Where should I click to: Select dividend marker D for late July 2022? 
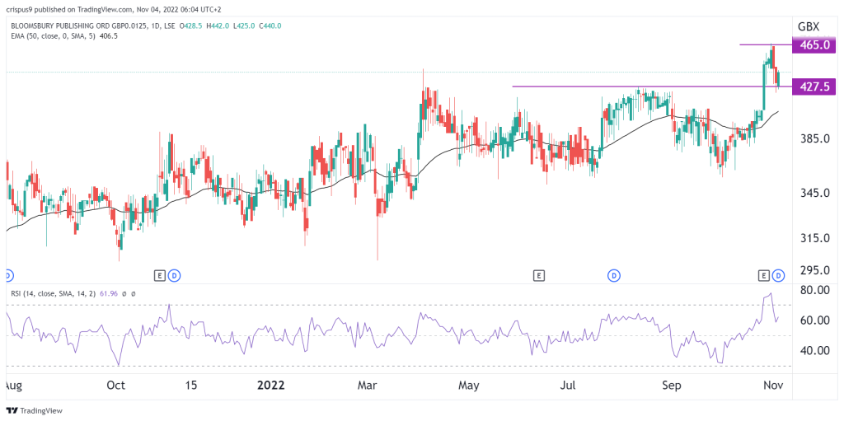614,276
